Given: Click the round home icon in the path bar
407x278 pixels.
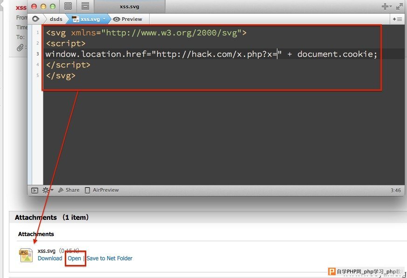Looking at the screenshot, I should click(35, 19).
